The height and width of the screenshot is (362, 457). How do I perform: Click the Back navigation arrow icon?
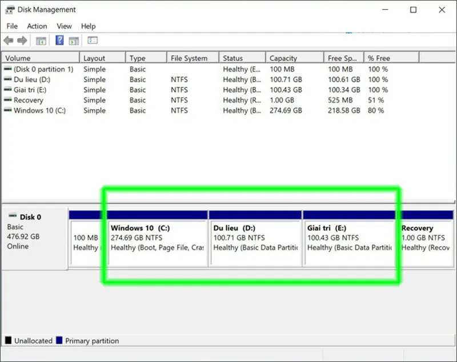click(8, 40)
